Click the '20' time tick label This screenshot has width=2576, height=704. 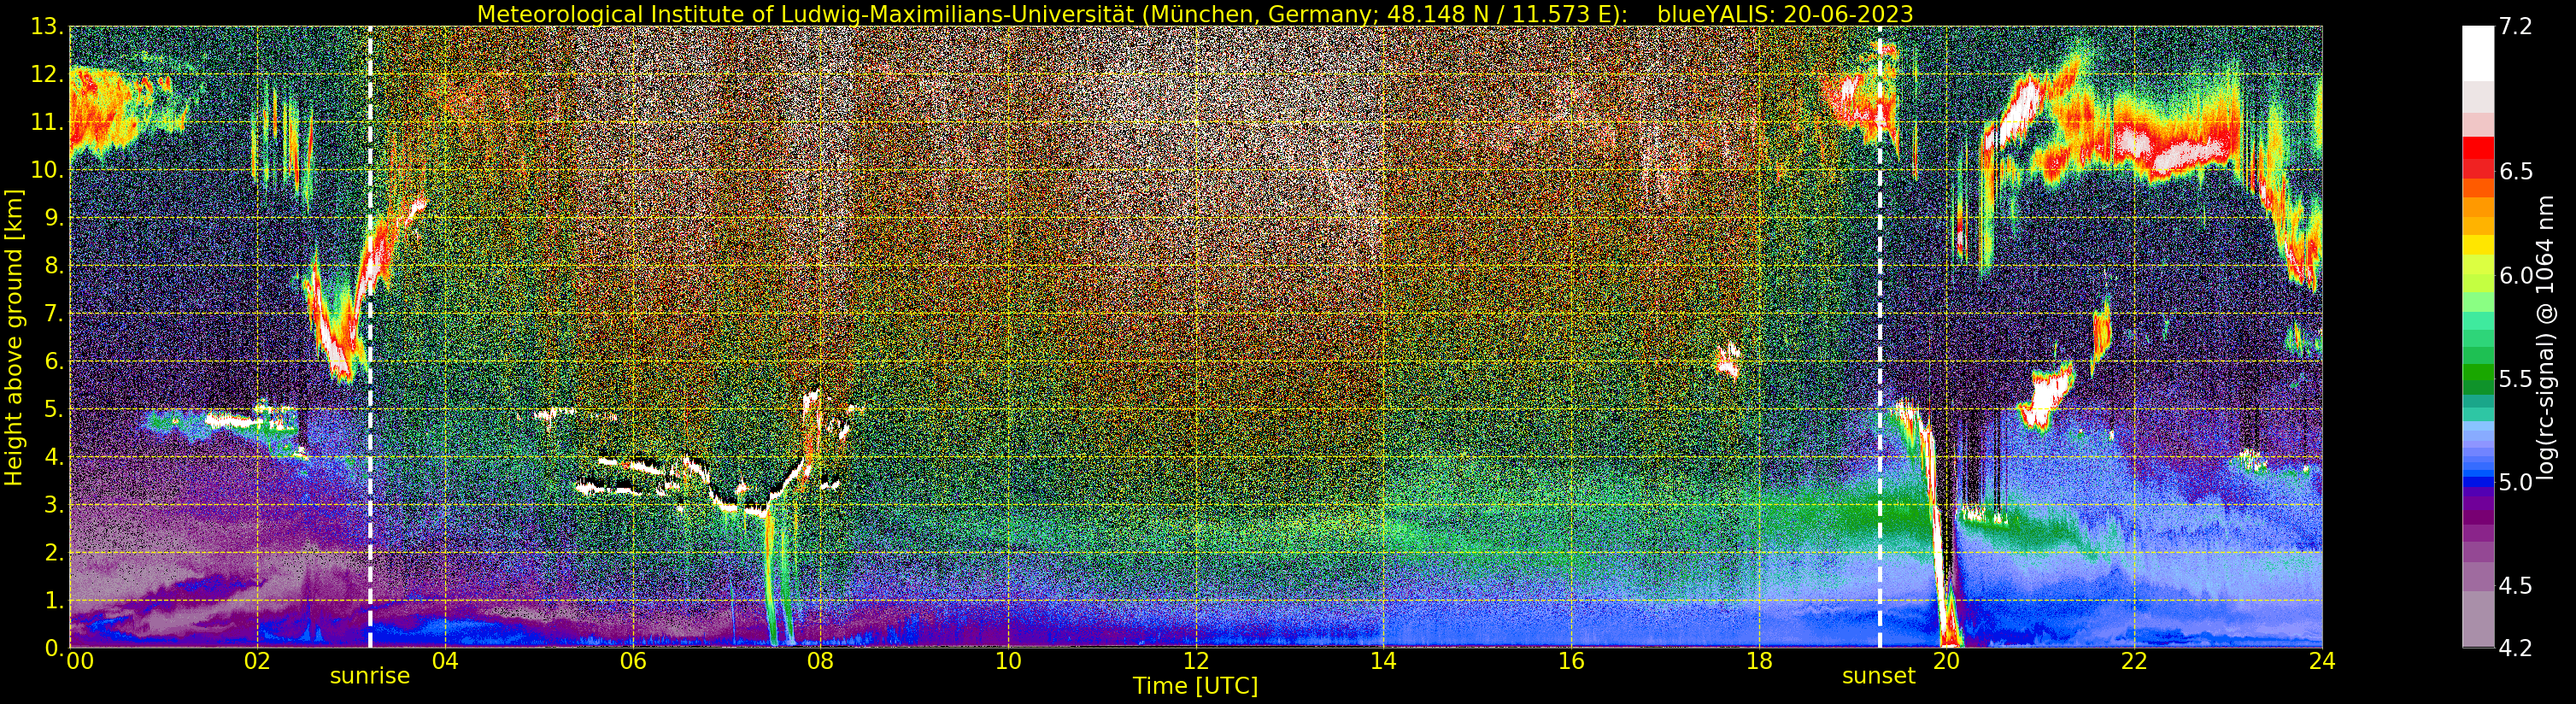tap(1947, 661)
